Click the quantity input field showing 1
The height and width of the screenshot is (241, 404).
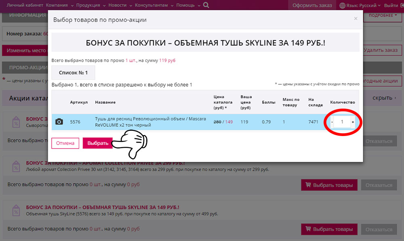point(342,122)
